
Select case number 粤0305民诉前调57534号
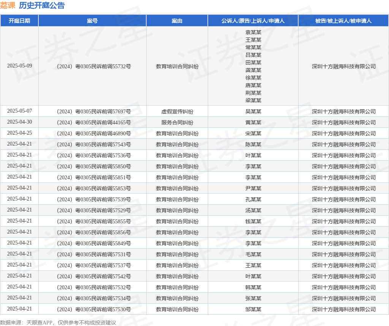94,299
